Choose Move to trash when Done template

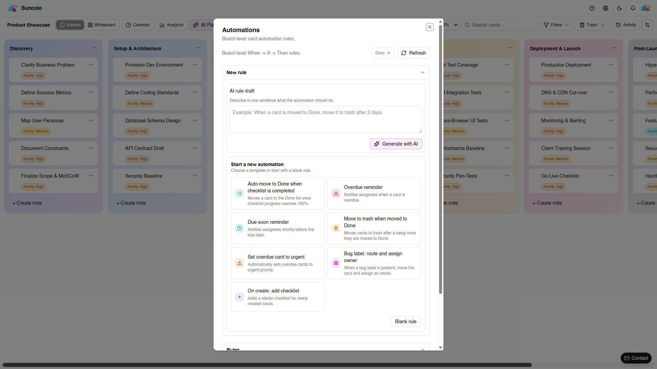click(374, 228)
